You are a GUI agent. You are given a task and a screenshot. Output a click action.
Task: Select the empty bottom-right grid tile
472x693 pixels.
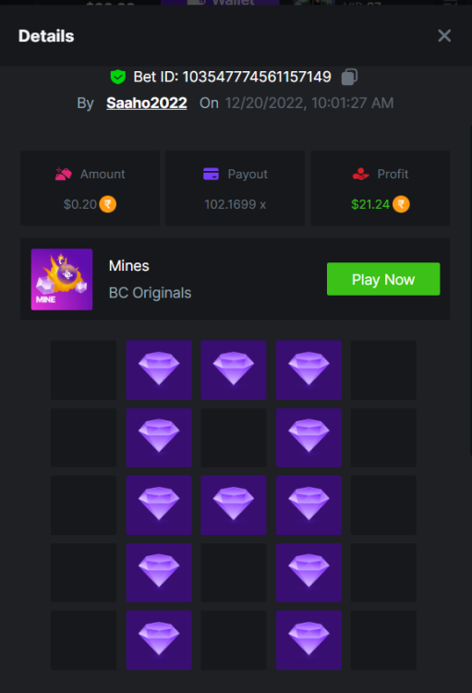383,640
